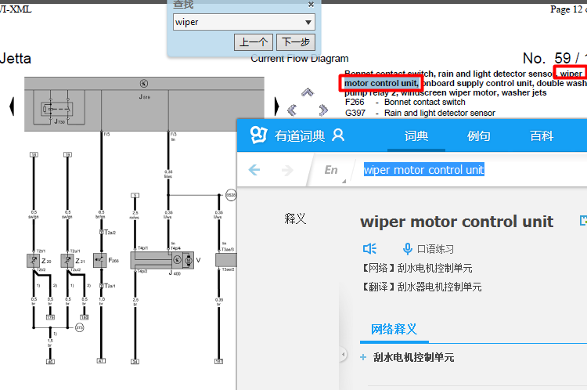Switch to the 百科 tab
The width and height of the screenshot is (587, 390).
[542, 136]
